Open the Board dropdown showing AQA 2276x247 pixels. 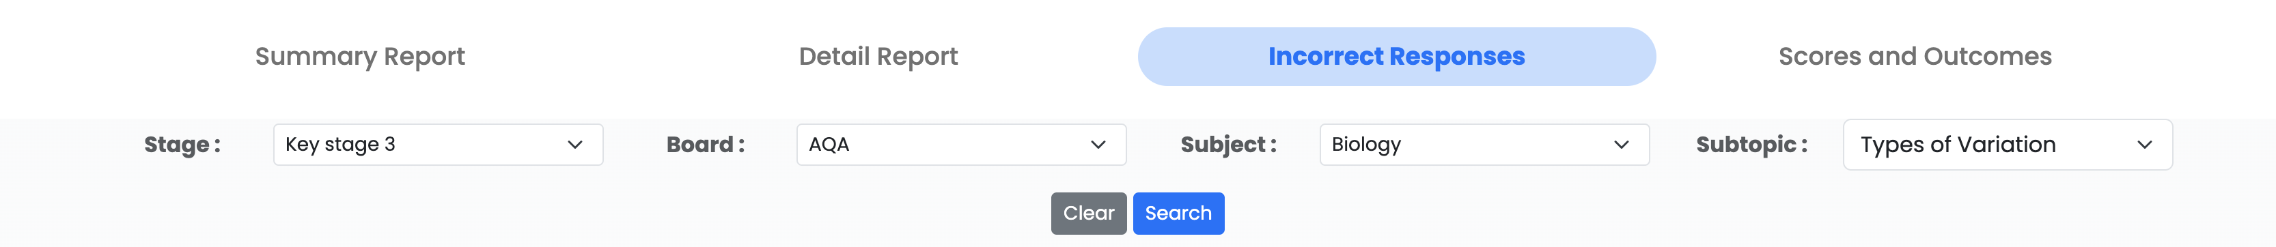pyautogui.click(x=961, y=145)
